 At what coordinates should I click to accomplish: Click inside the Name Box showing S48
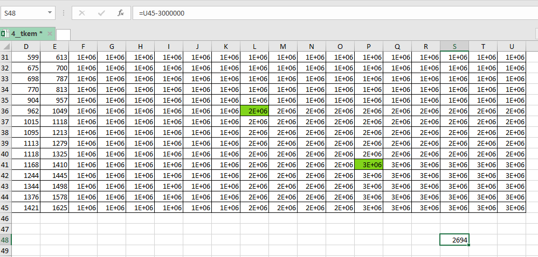(24, 13)
